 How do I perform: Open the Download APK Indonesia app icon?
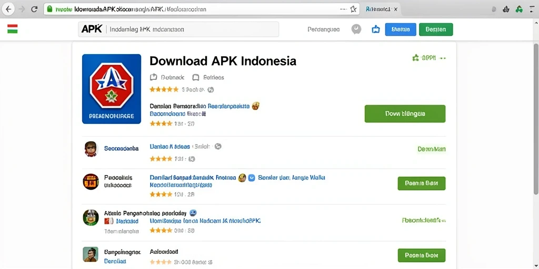(112, 89)
